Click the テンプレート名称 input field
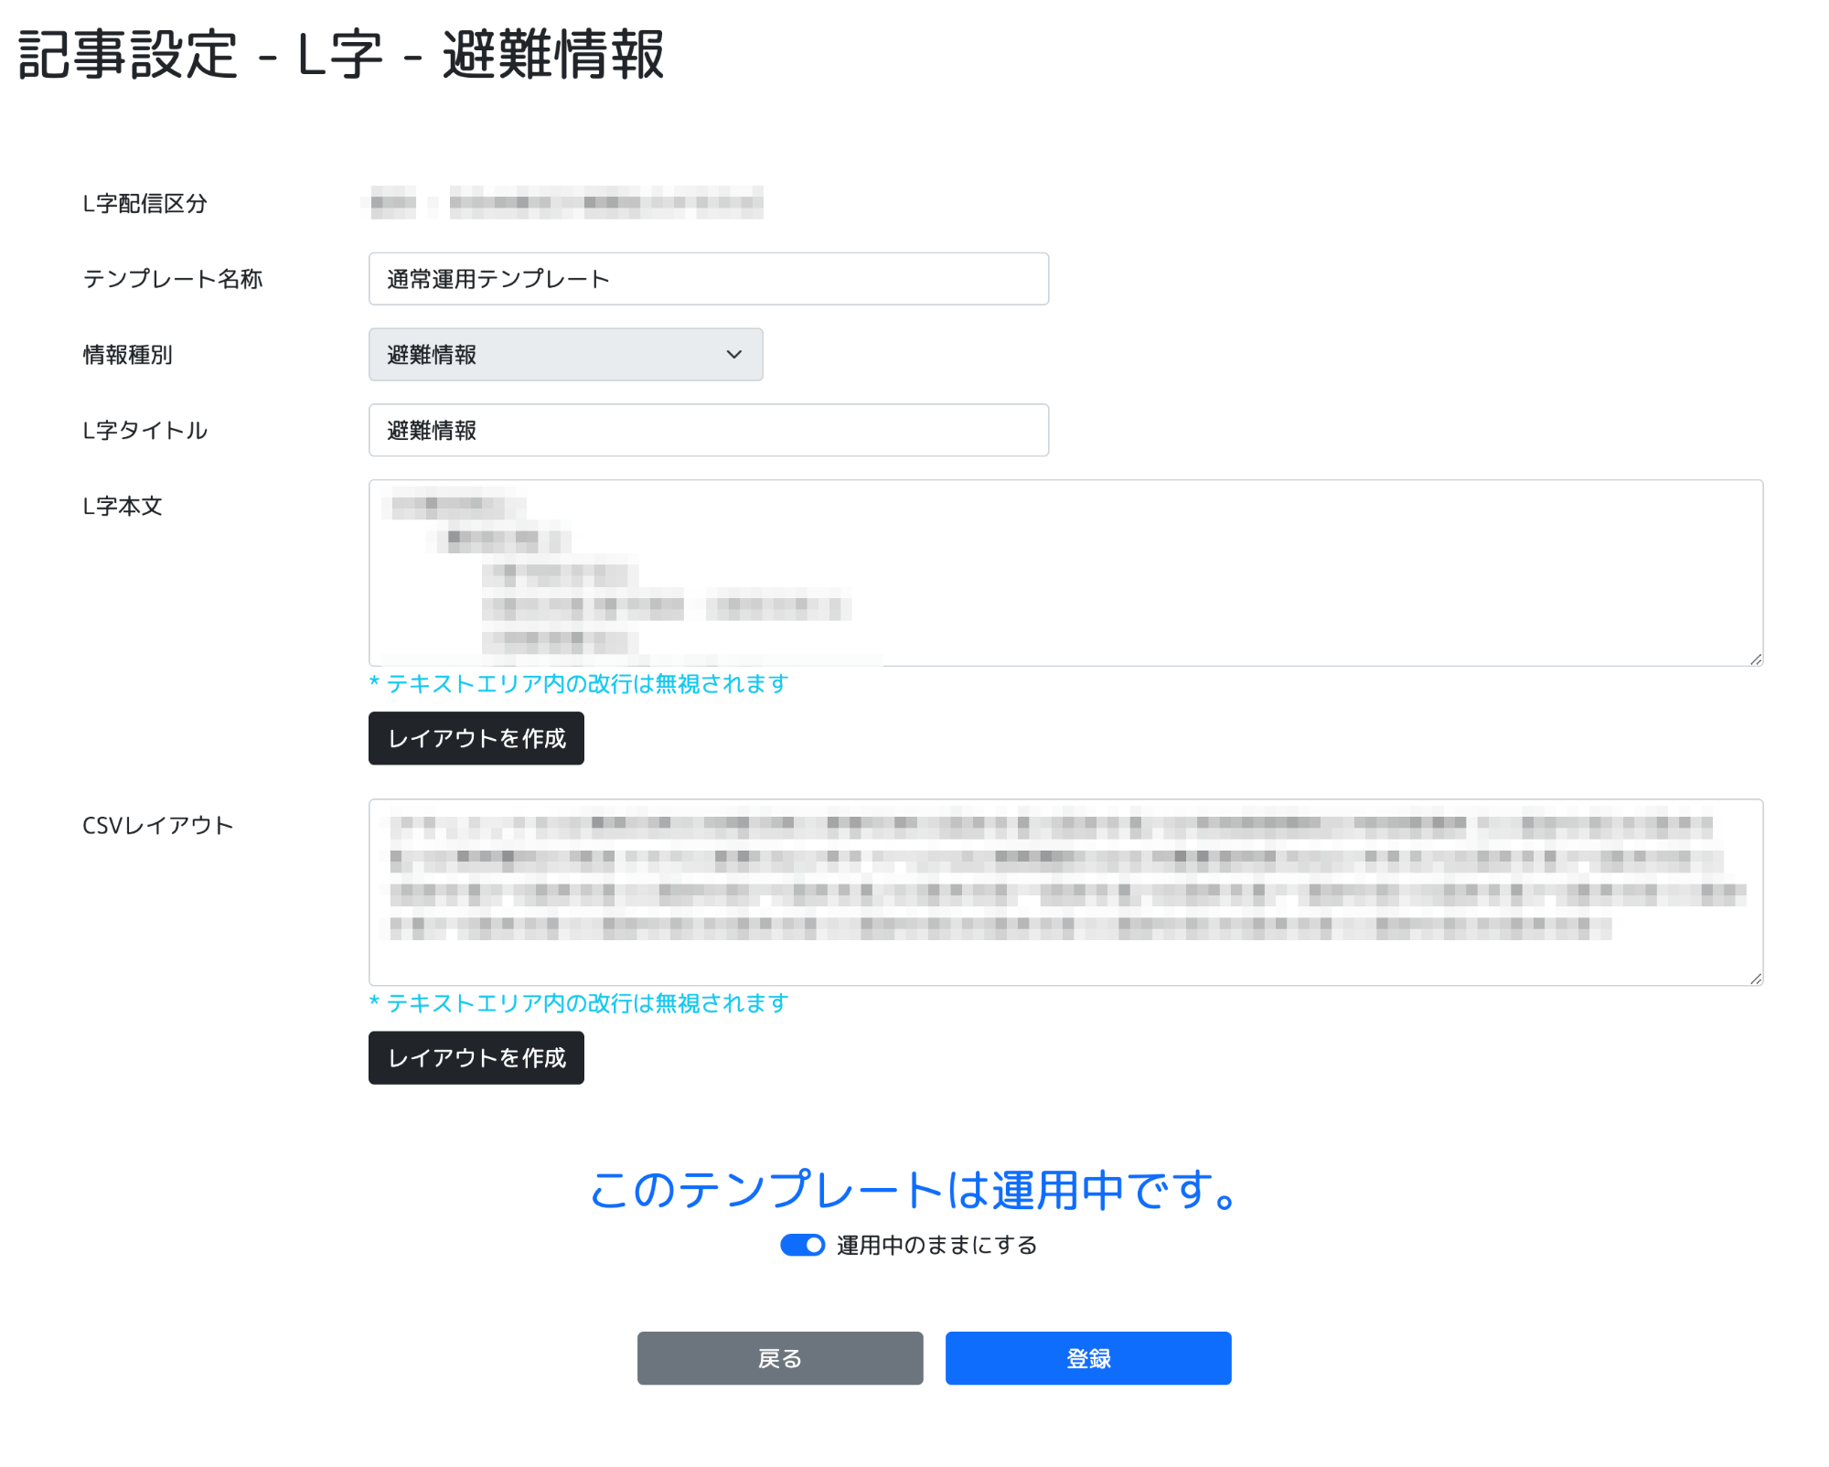The image size is (1829, 1467). pos(708,279)
